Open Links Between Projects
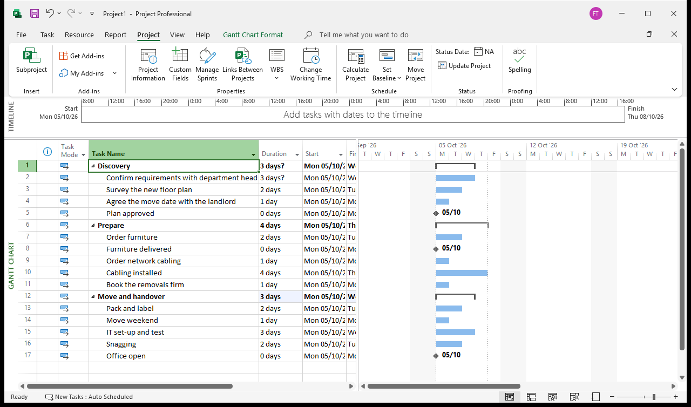691x407 pixels. pyautogui.click(x=243, y=65)
